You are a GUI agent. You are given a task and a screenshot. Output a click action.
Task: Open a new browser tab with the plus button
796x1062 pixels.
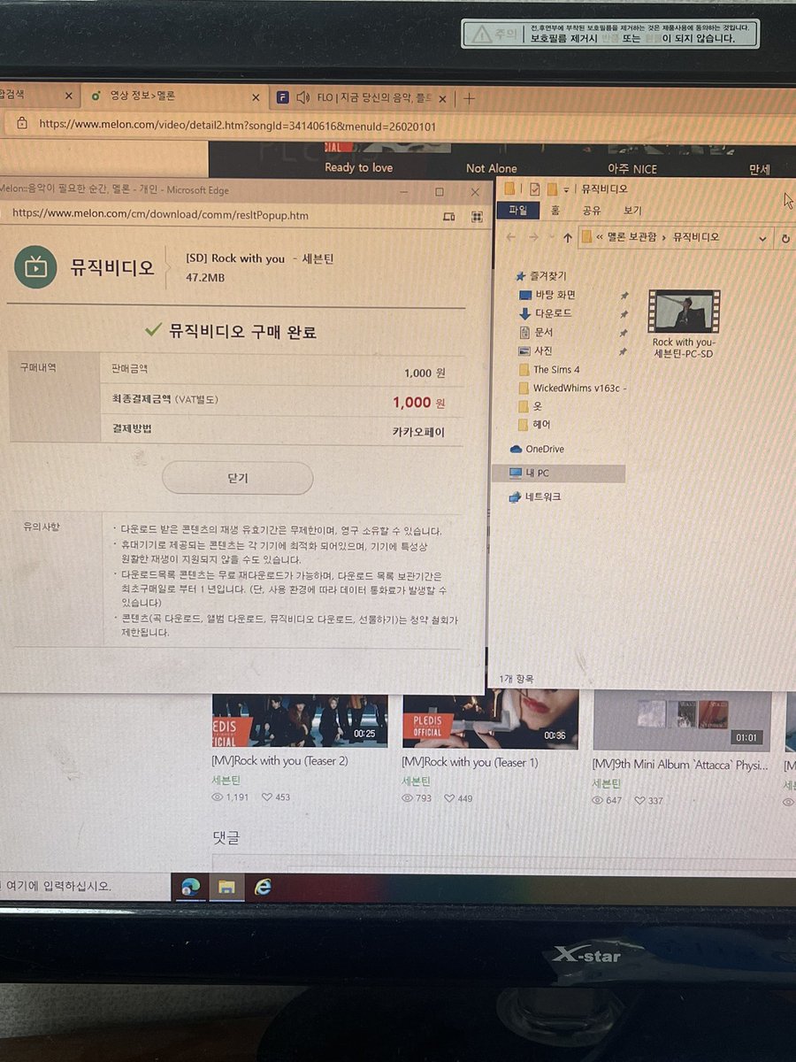(469, 98)
